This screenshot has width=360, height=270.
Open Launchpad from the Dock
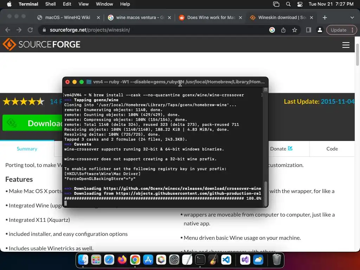point(96,260)
